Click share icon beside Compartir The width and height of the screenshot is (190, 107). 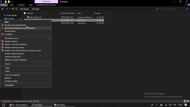(3, 34)
